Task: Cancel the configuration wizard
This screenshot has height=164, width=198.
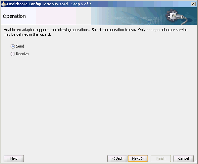Action: pos(183,158)
